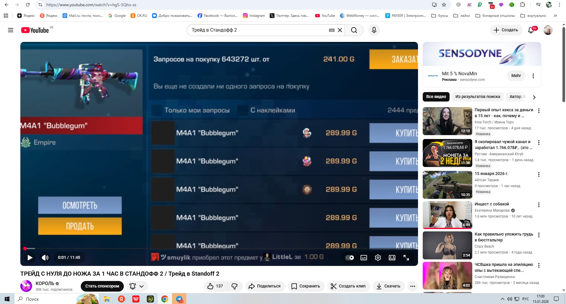The height and width of the screenshot is (304, 566).
Task: Open the player settings gear
Action: (378, 258)
